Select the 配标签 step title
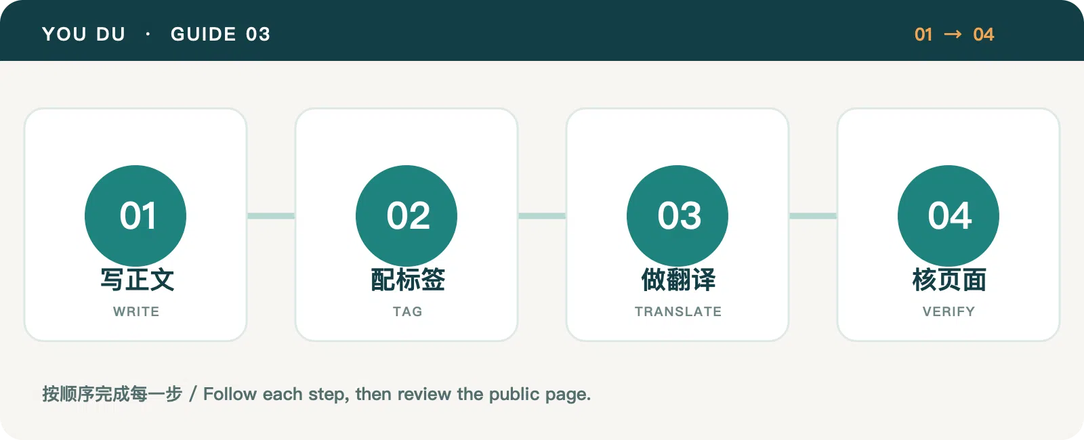The image size is (1084, 440). coord(408,280)
